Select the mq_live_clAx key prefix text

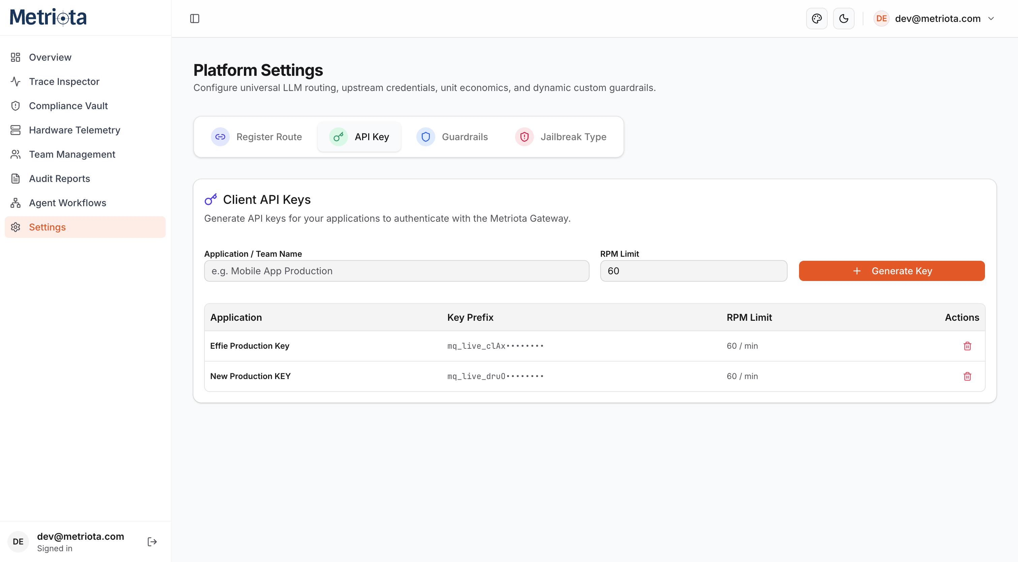(495, 346)
